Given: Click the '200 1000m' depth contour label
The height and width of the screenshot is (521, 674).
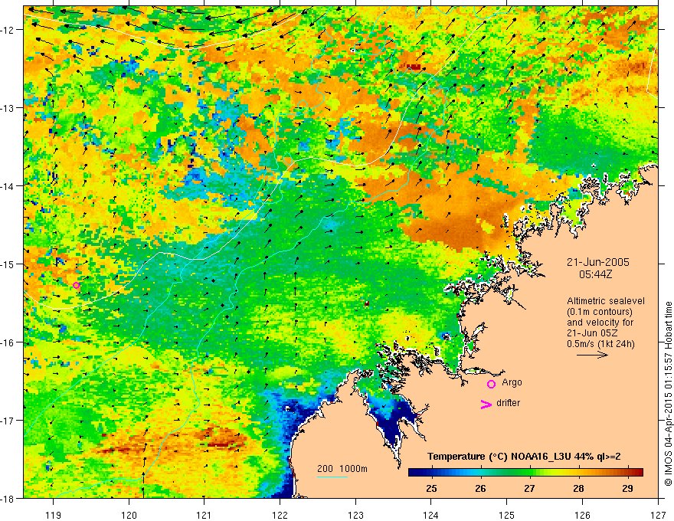Looking at the screenshot, I should (x=342, y=469).
